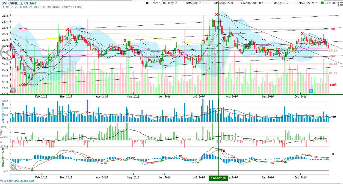Viewport: 343px width, 184px height.
Task: Click the red dot on the MACD crosshair line
Action: click(219, 150)
